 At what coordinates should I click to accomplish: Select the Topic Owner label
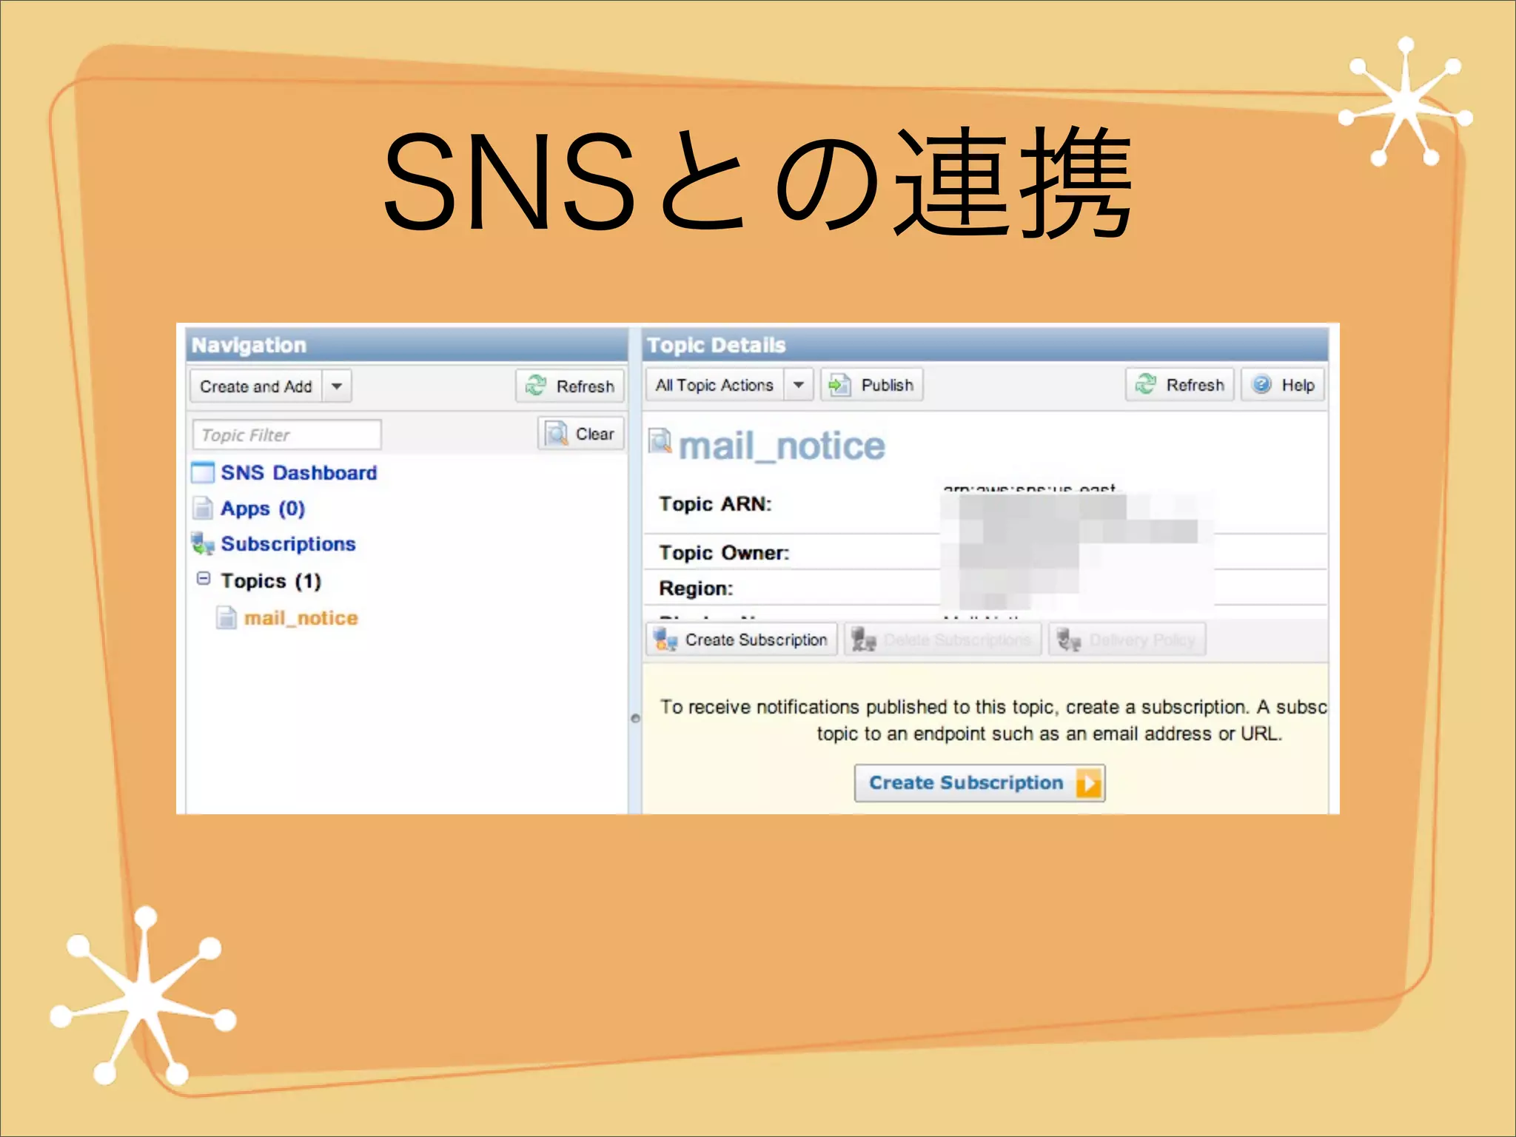pos(724,553)
